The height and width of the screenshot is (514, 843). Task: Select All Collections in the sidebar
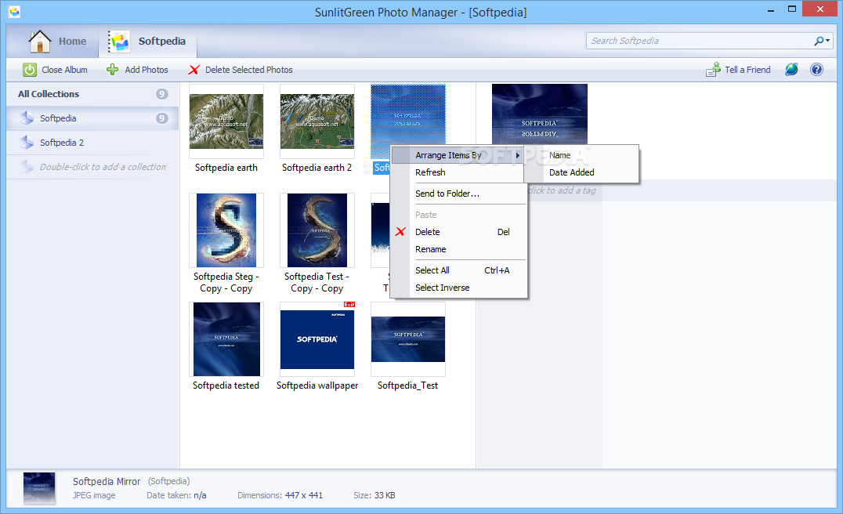(x=49, y=94)
